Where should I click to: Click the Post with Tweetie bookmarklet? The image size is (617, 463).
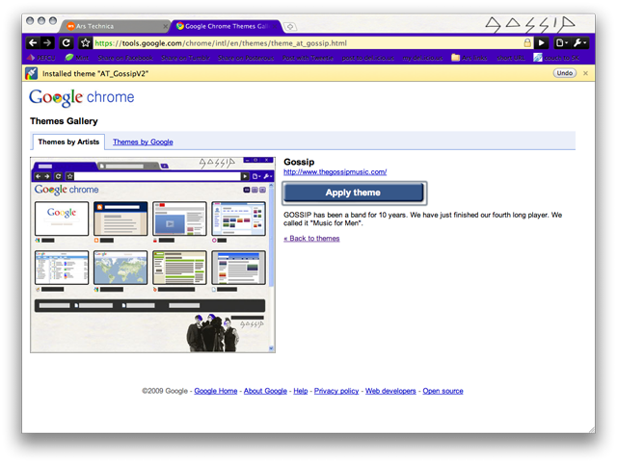308,58
